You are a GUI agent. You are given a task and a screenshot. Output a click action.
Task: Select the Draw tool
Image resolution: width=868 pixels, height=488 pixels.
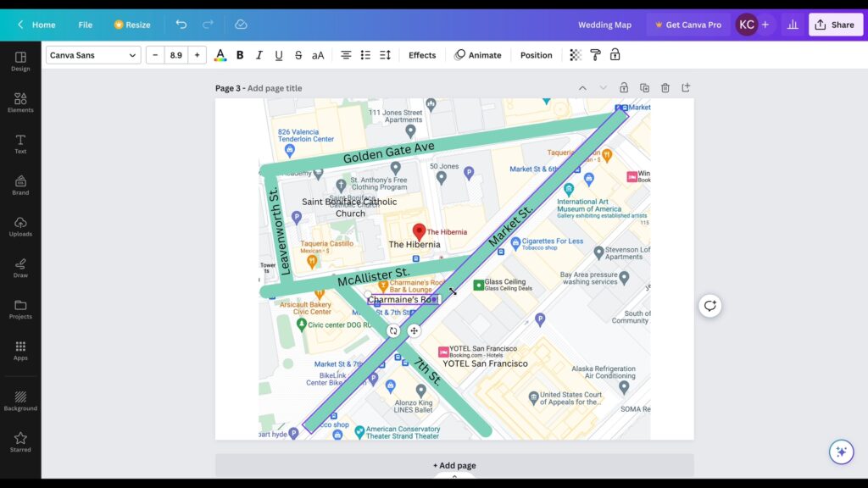click(20, 268)
